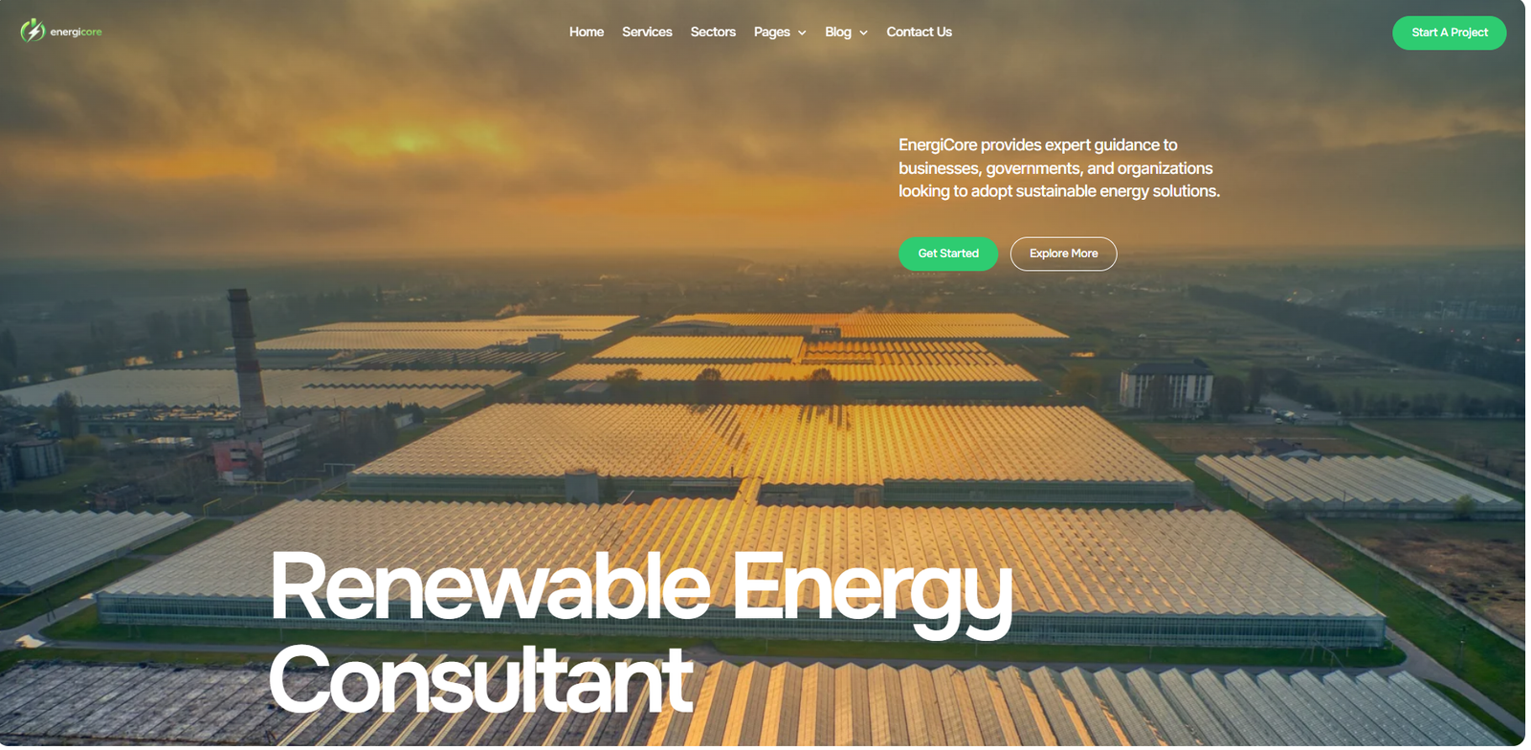The image size is (1531, 750).
Task: Click the glowing sun in the sky
Action: click(411, 142)
